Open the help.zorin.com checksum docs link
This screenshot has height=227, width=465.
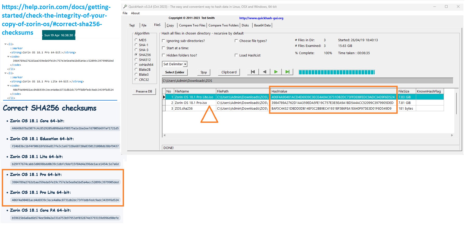click(x=56, y=20)
